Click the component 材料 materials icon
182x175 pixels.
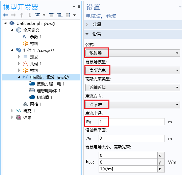coord(25,70)
